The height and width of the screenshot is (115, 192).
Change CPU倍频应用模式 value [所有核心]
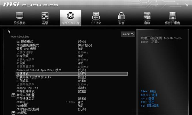click(x=85, y=45)
